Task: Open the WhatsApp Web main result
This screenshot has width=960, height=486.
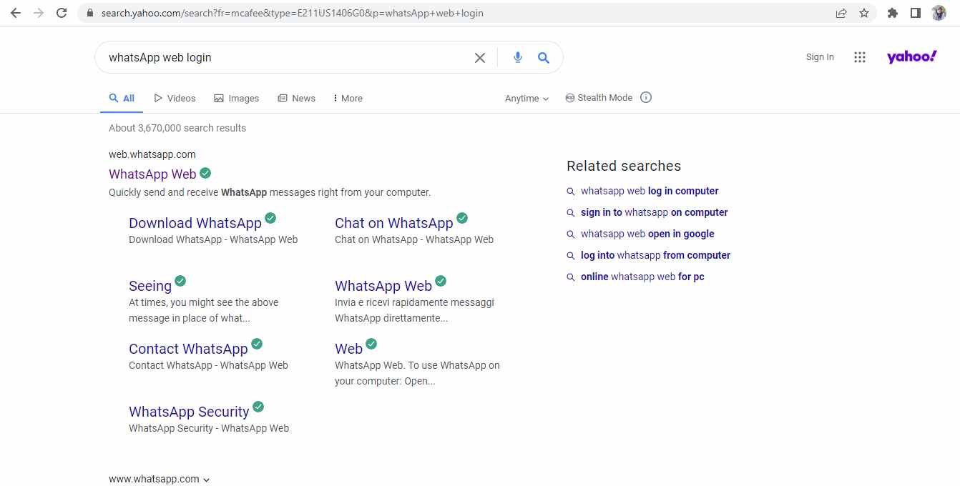Action: [152, 174]
